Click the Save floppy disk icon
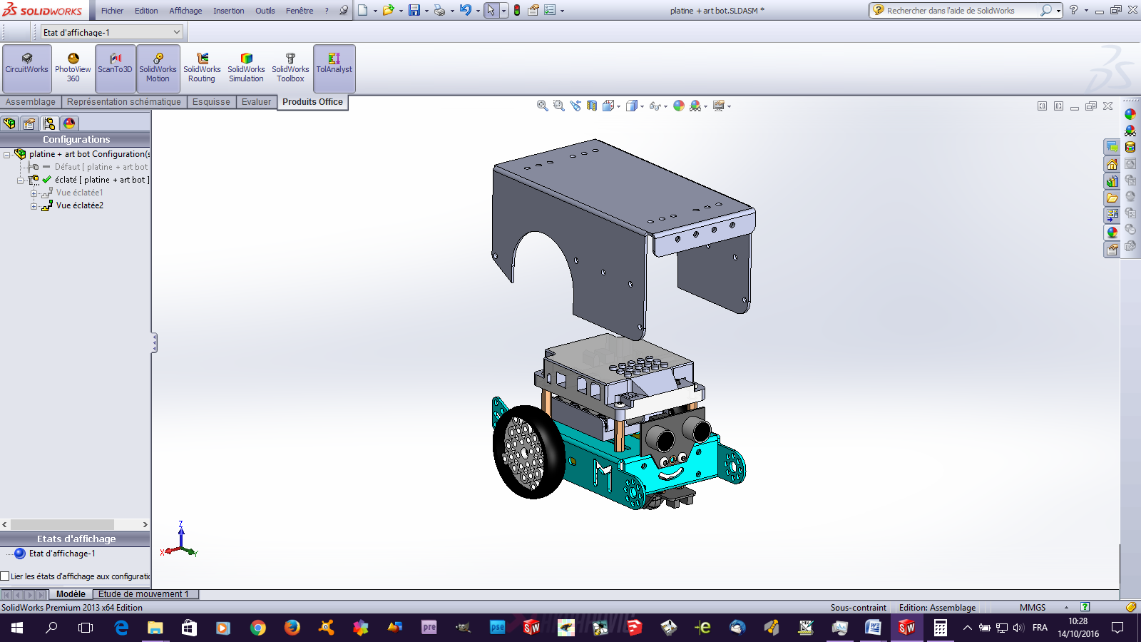This screenshot has width=1141, height=642. 414,11
